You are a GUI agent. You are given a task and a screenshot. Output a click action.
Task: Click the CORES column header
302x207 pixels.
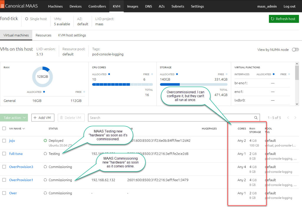242,128
